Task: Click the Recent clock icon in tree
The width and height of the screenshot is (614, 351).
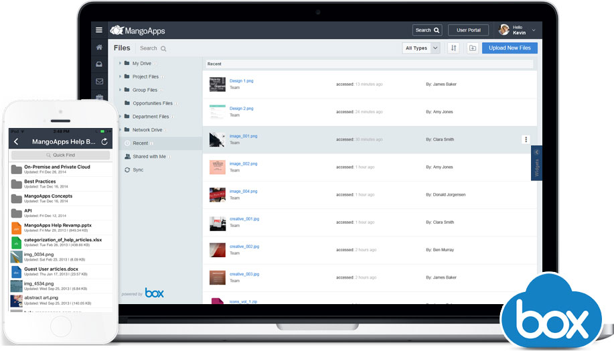Action: tap(127, 143)
